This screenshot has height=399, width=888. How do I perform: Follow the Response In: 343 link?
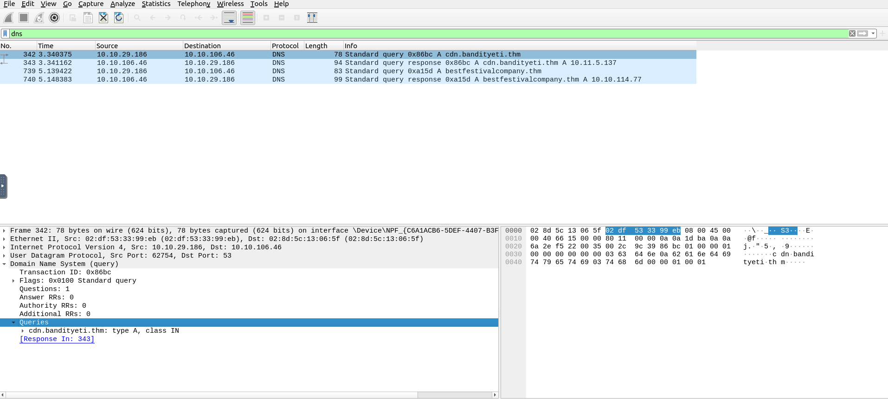pyautogui.click(x=57, y=339)
